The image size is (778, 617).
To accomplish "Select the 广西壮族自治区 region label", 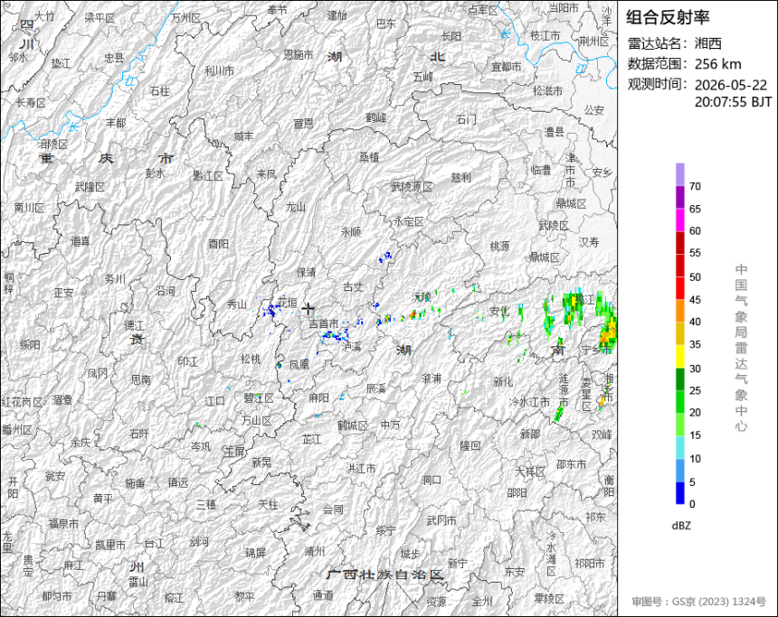I will [384, 575].
